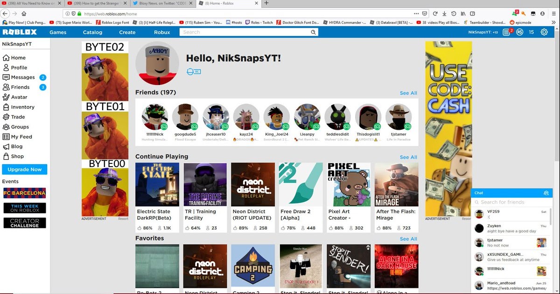Click See All for Favorites
The height and width of the screenshot is (294, 560).
click(408, 238)
